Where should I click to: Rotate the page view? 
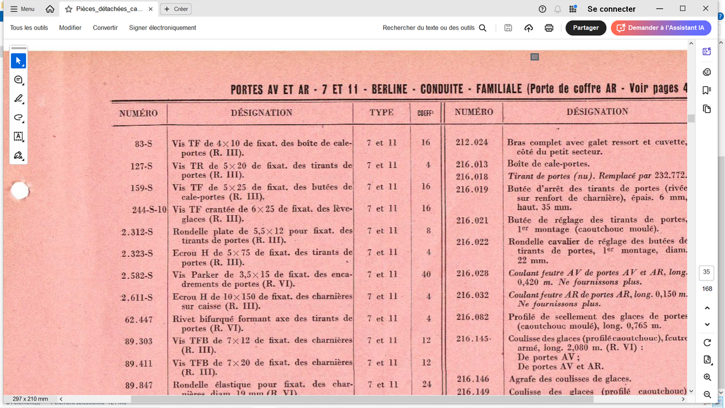707,343
